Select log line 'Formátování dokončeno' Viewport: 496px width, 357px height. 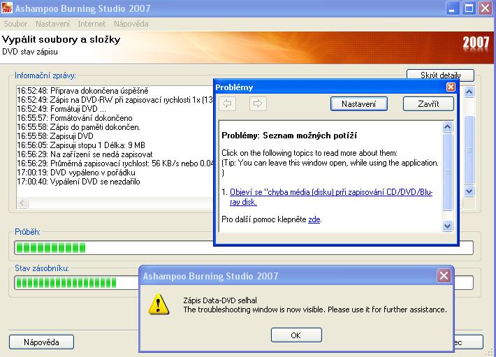[x=75, y=118]
